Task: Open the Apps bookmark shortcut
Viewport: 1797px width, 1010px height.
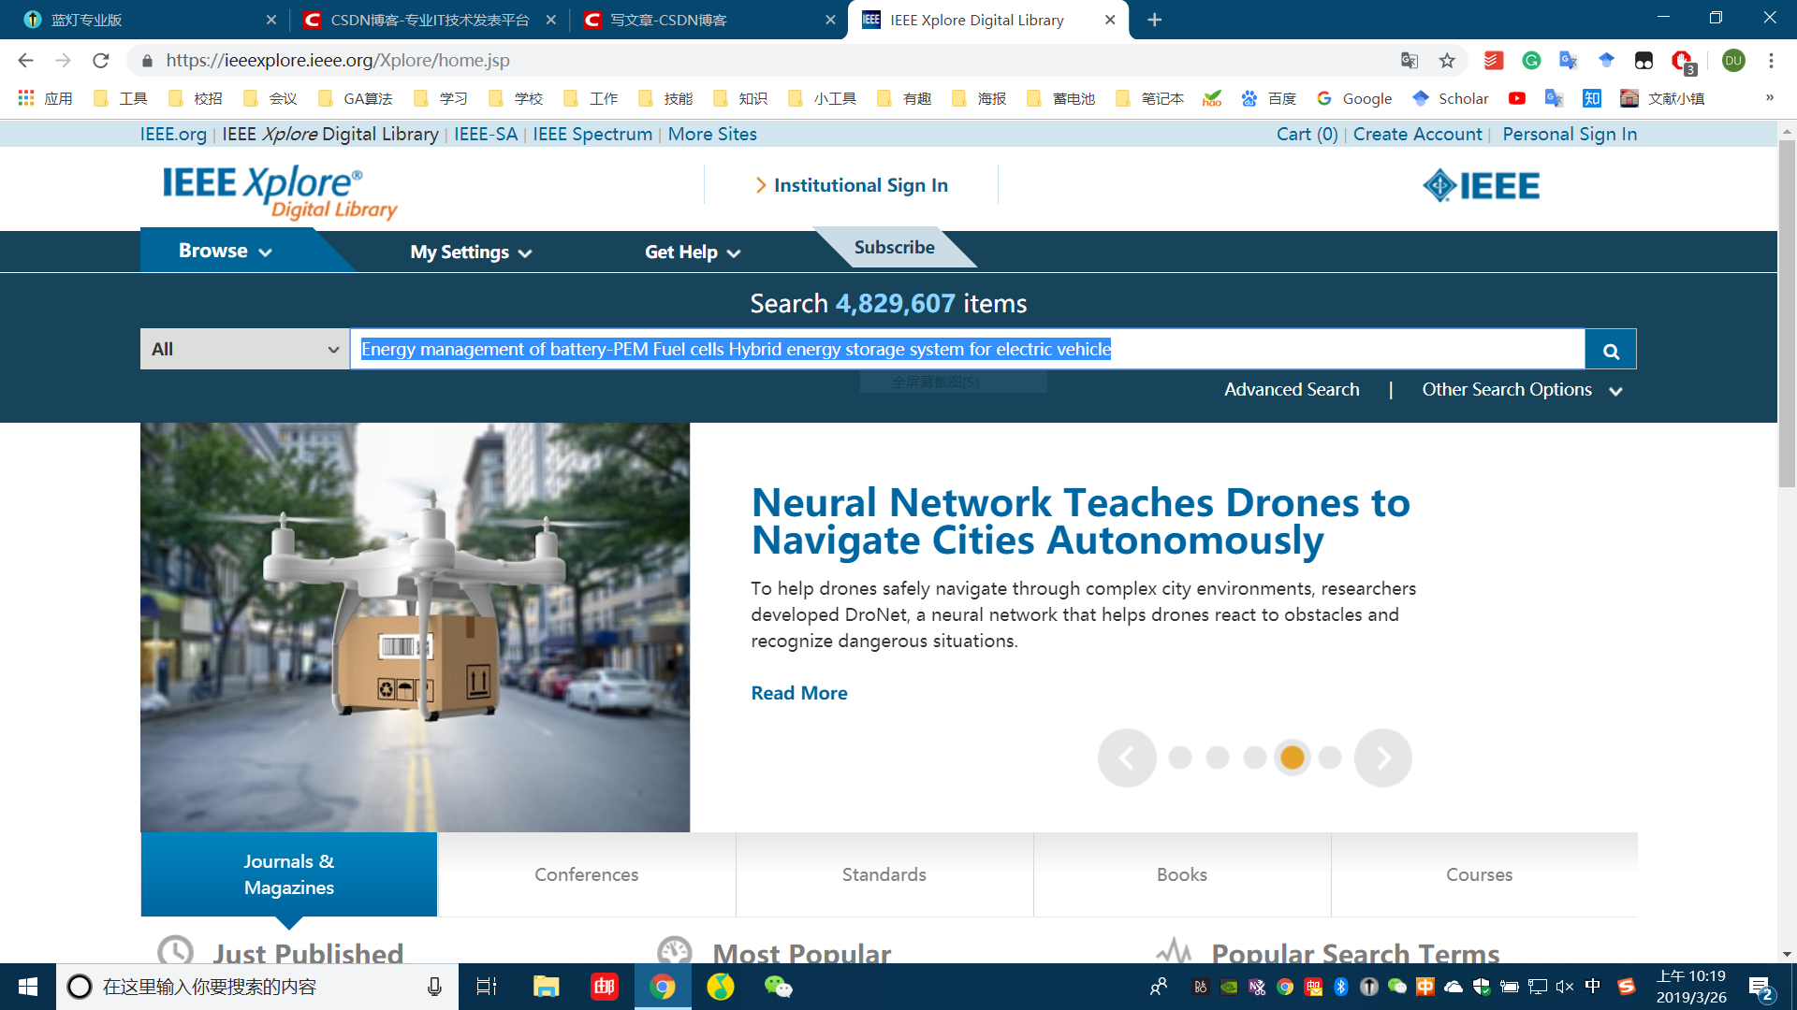Action: point(45,98)
